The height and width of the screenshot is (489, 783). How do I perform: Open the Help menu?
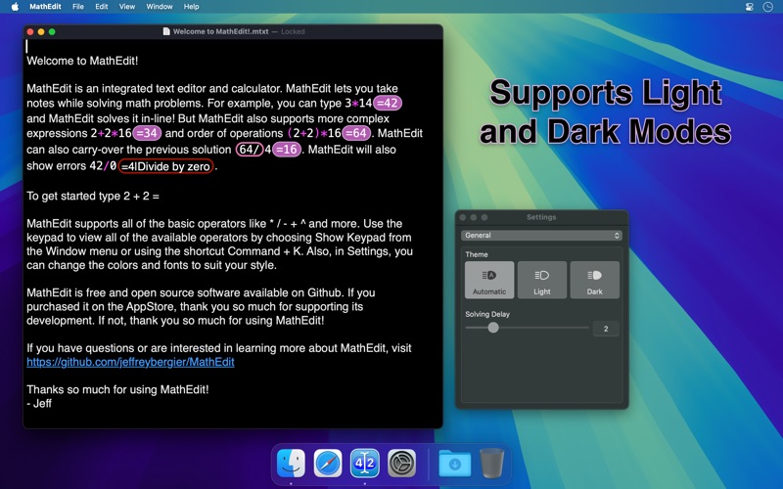coord(191,7)
